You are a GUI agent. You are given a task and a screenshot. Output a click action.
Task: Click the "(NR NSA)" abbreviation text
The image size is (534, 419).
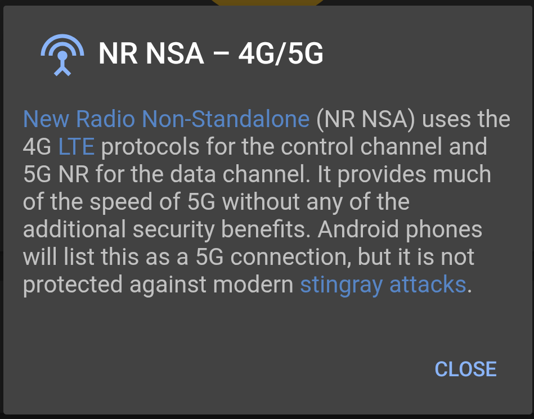(365, 119)
